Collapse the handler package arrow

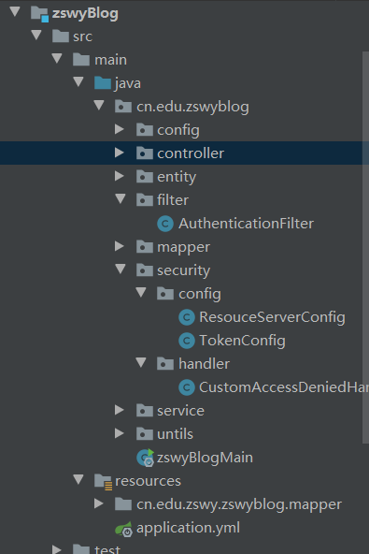(141, 362)
